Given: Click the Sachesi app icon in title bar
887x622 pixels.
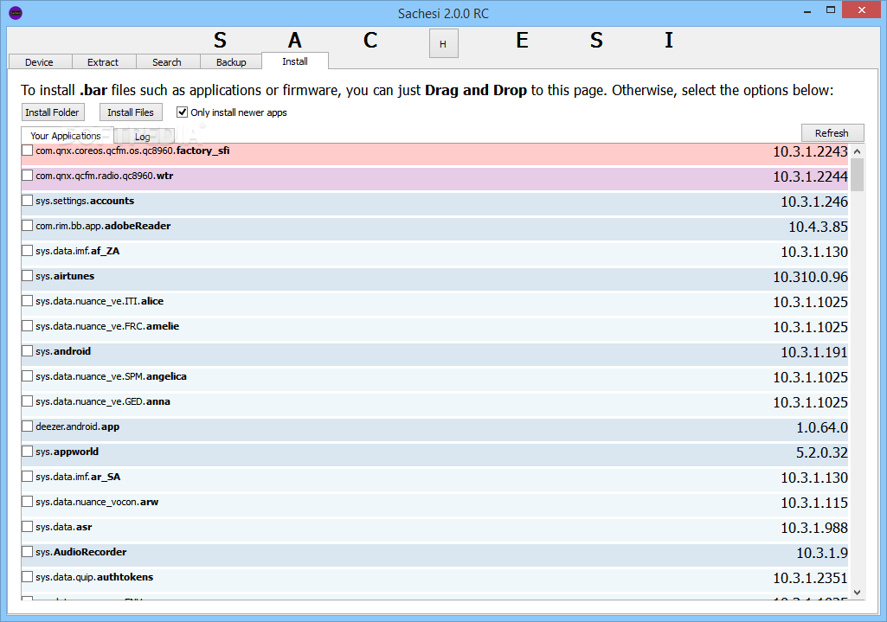Looking at the screenshot, I should pyautogui.click(x=16, y=13).
